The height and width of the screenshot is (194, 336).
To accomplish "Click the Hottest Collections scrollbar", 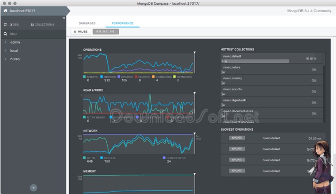I will (x=324, y=60).
